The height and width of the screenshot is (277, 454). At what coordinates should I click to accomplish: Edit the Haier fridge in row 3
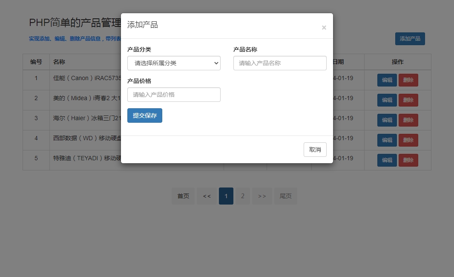coord(387,120)
